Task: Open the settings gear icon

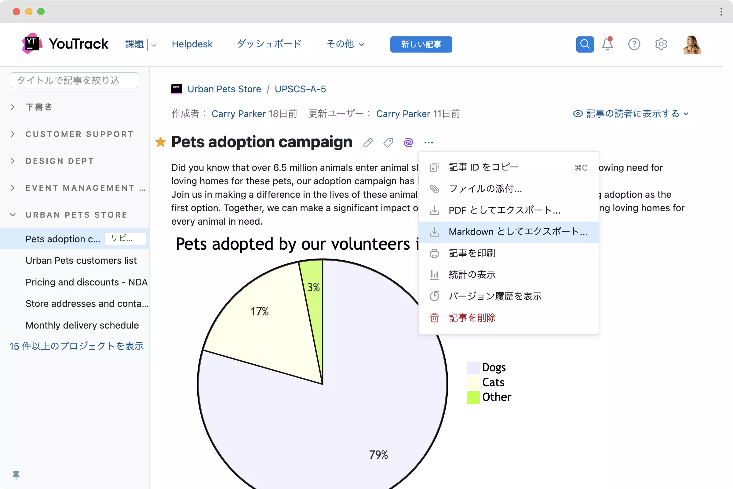Action: [x=661, y=44]
